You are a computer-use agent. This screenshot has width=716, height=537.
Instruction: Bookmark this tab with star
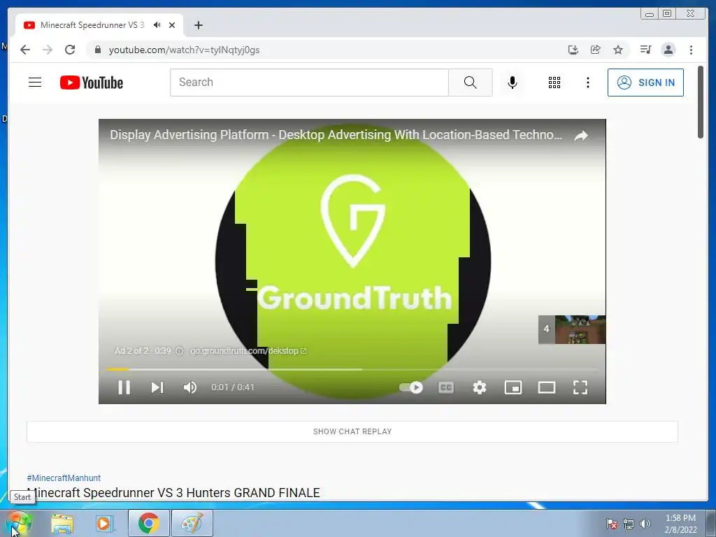pos(618,50)
